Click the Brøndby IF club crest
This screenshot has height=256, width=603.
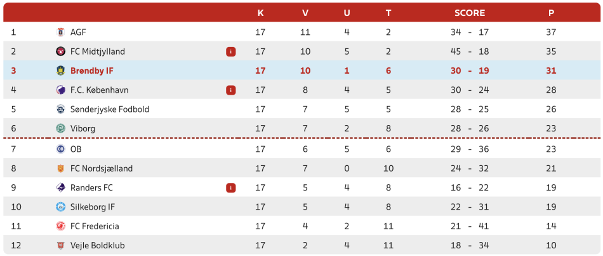[61, 71]
